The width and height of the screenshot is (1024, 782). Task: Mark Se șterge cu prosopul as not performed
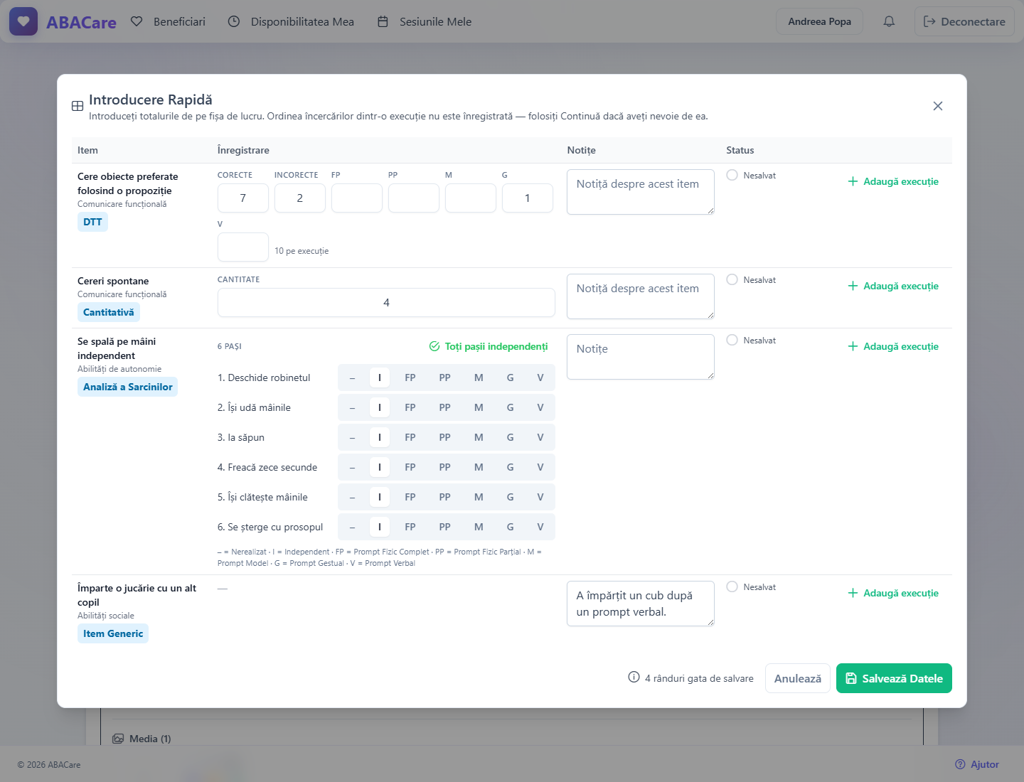(x=352, y=527)
